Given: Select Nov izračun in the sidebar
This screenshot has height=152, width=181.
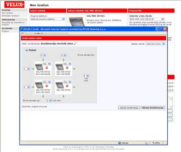Looking at the screenshot, I should (7, 13).
